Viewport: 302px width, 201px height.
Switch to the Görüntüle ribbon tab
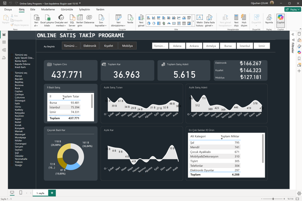(67, 9)
